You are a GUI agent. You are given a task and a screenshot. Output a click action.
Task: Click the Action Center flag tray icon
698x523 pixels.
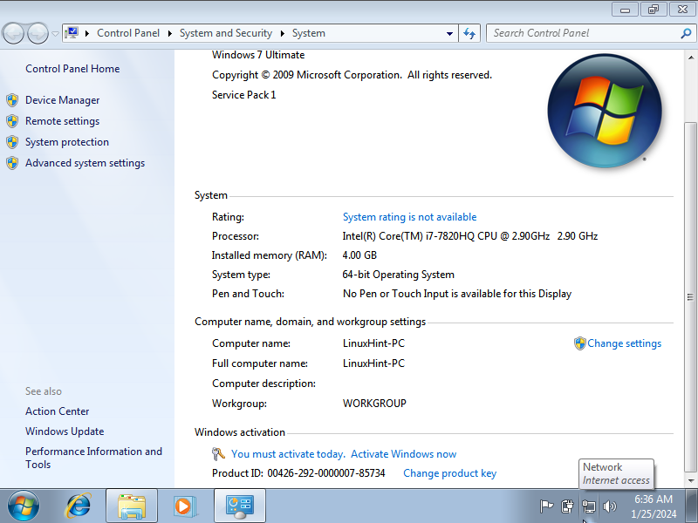coord(546,506)
